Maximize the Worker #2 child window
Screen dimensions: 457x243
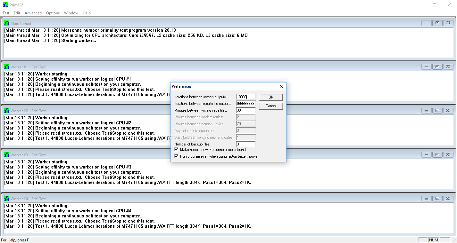click(437, 111)
